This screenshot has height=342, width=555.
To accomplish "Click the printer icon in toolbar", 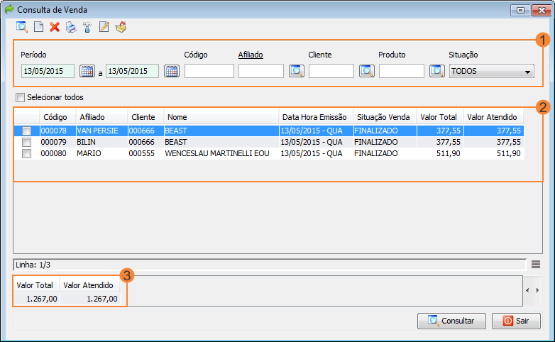I will tap(71, 28).
